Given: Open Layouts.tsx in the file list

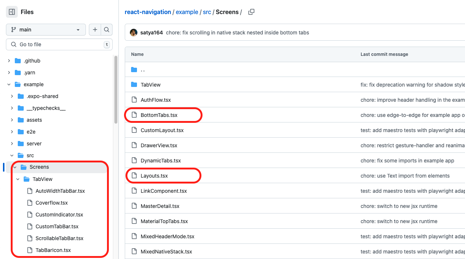Looking at the screenshot, I should tap(154, 176).
